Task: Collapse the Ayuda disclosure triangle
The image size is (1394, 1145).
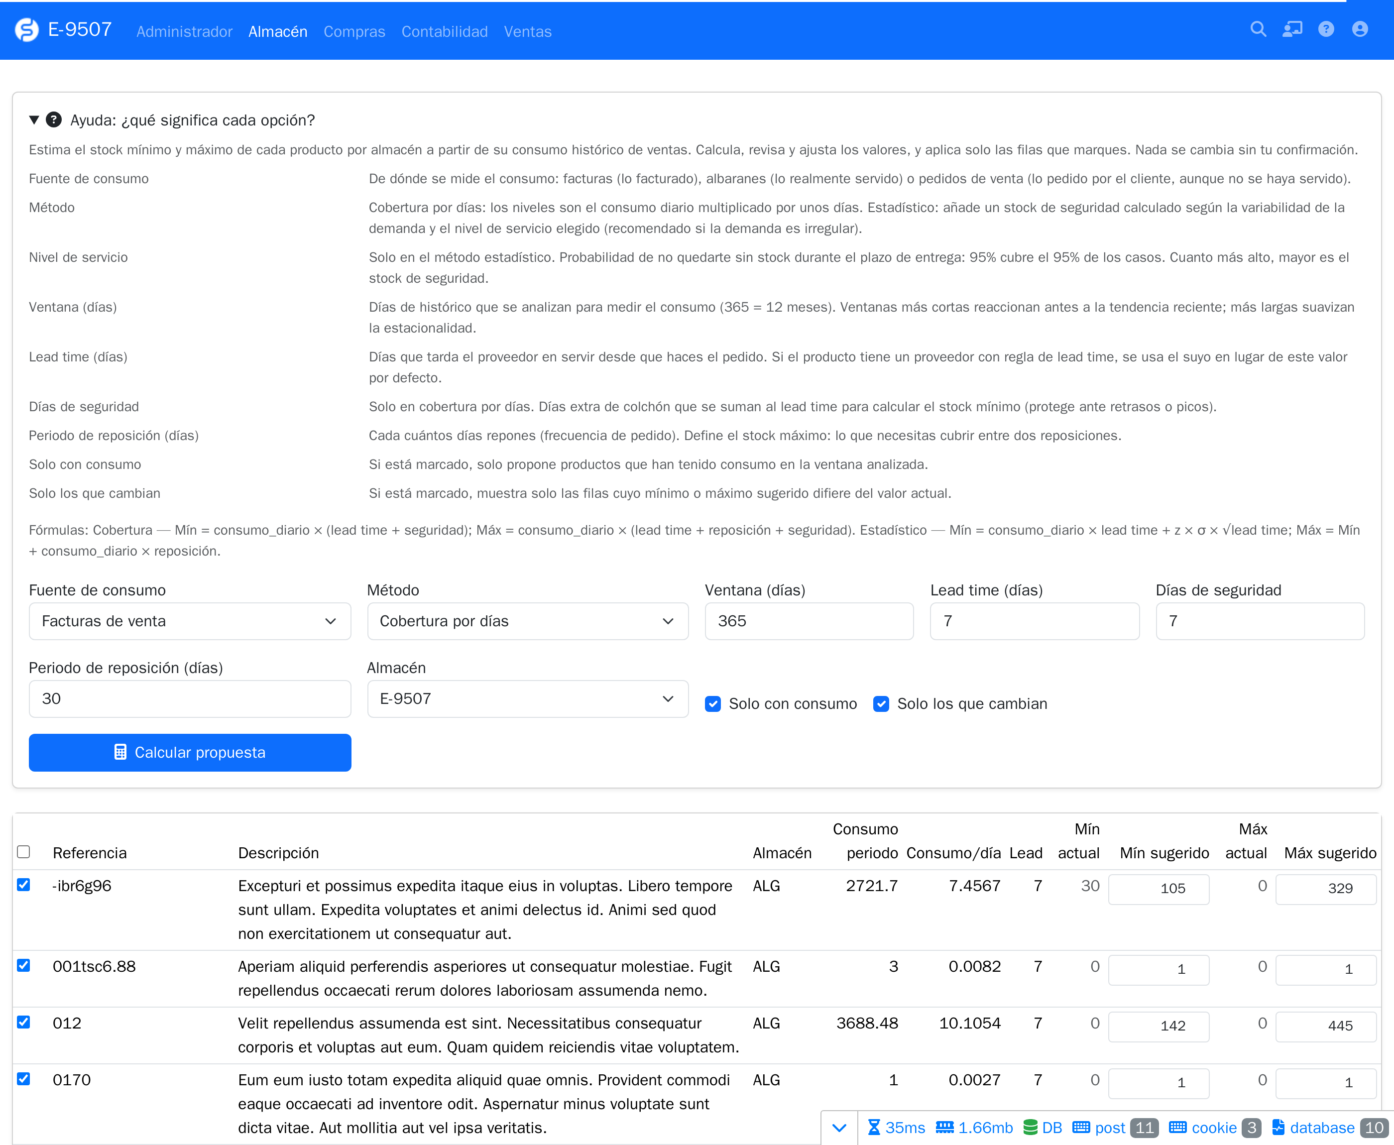Action: tap(34, 120)
